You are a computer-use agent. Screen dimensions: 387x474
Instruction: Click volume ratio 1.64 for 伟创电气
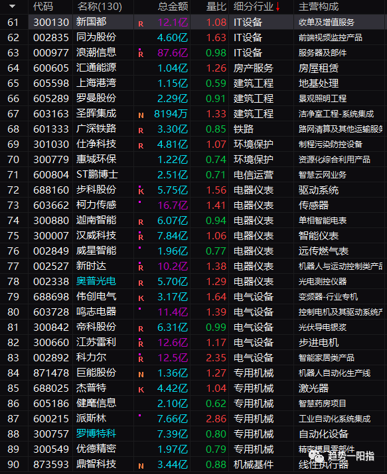coord(216,296)
